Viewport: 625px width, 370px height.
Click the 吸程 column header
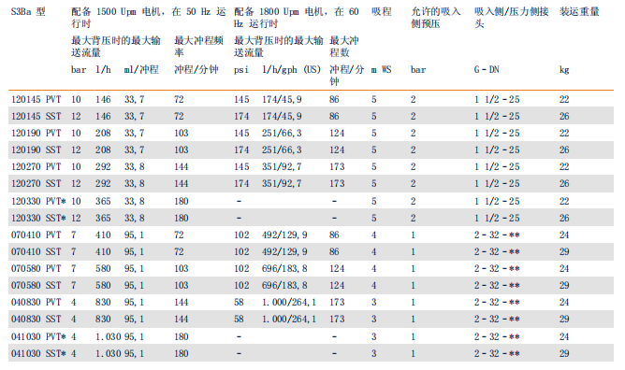click(382, 12)
